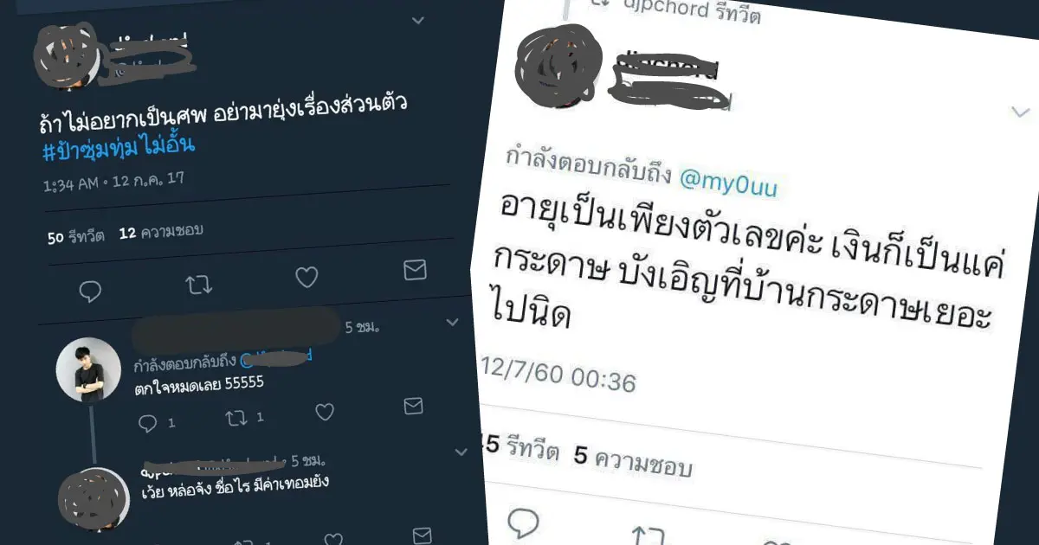The height and width of the screenshot is (545, 1039).
Task: Share main dark tweet via envelope icon
Action: 416,271
